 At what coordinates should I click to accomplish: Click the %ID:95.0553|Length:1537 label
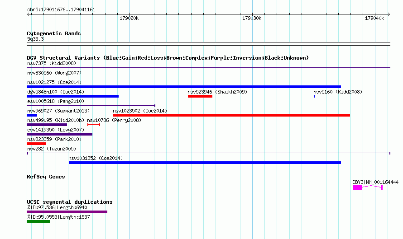[58, 217]
